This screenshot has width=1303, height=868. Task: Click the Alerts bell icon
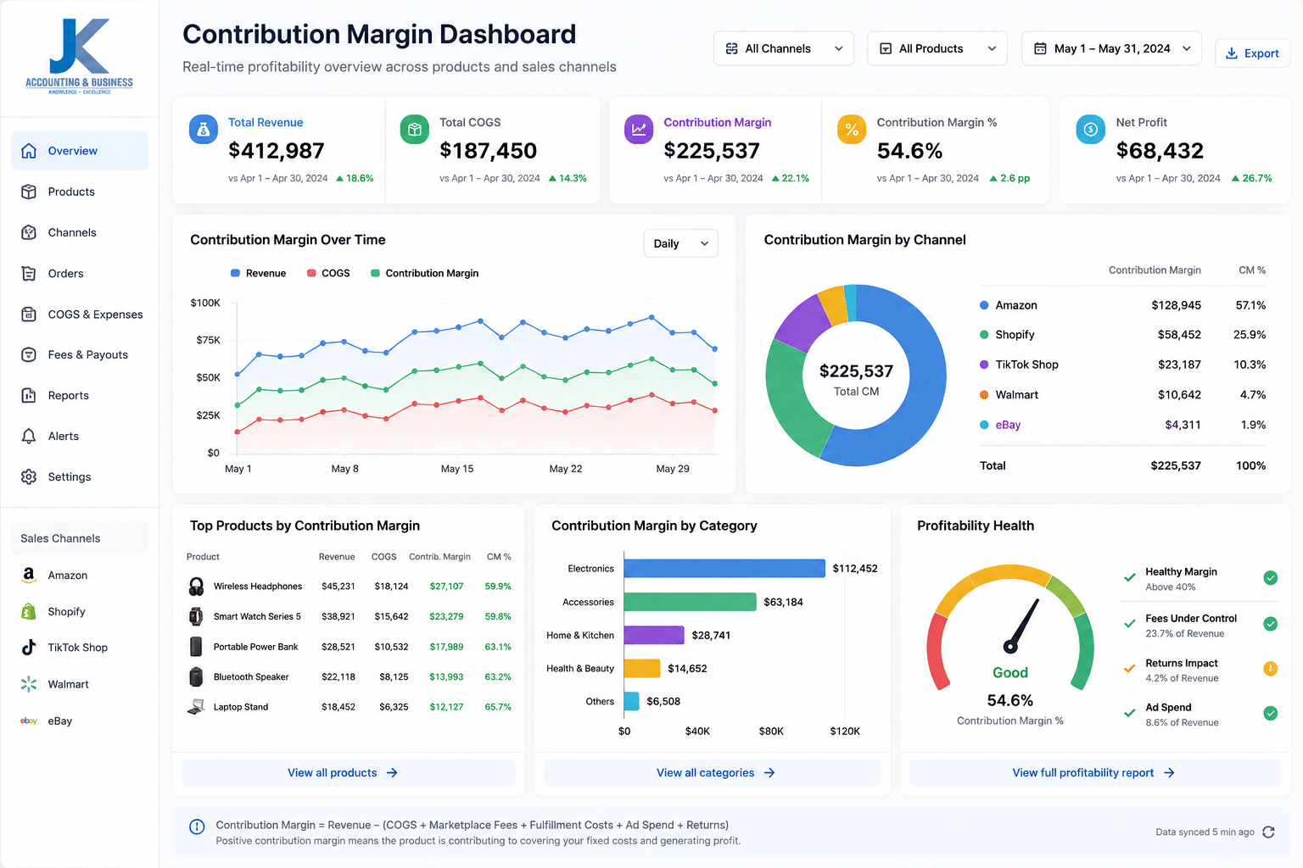(29, 436)
